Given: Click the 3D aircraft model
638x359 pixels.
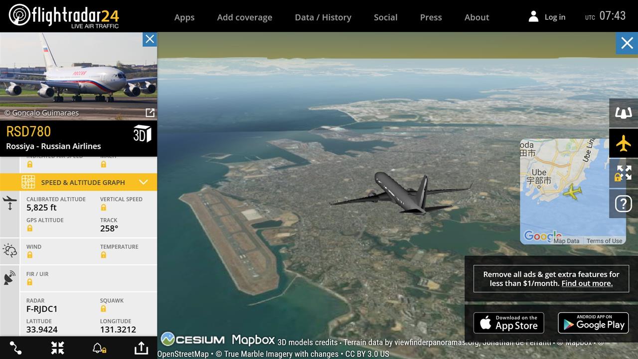Looking at the screenshot, I should (x=401, y=193).
